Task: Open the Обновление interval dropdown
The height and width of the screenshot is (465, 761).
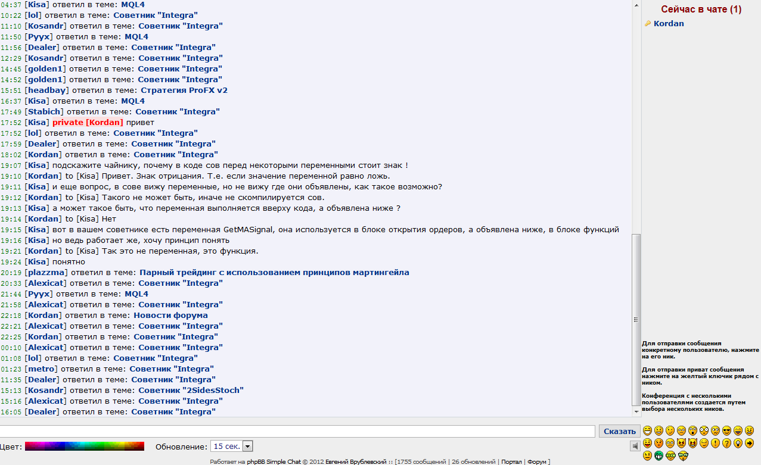Action: coord(248,446)
